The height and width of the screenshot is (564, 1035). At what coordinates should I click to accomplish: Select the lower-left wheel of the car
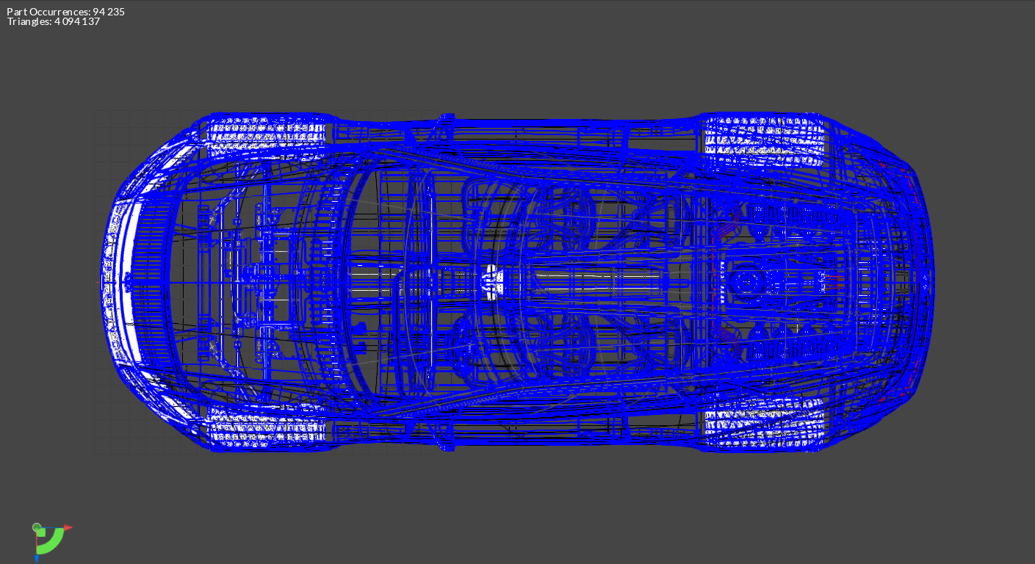coord(265,427)
